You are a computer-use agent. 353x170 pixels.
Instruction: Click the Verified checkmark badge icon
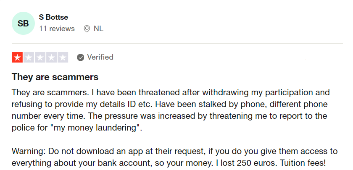coord(81,58)
